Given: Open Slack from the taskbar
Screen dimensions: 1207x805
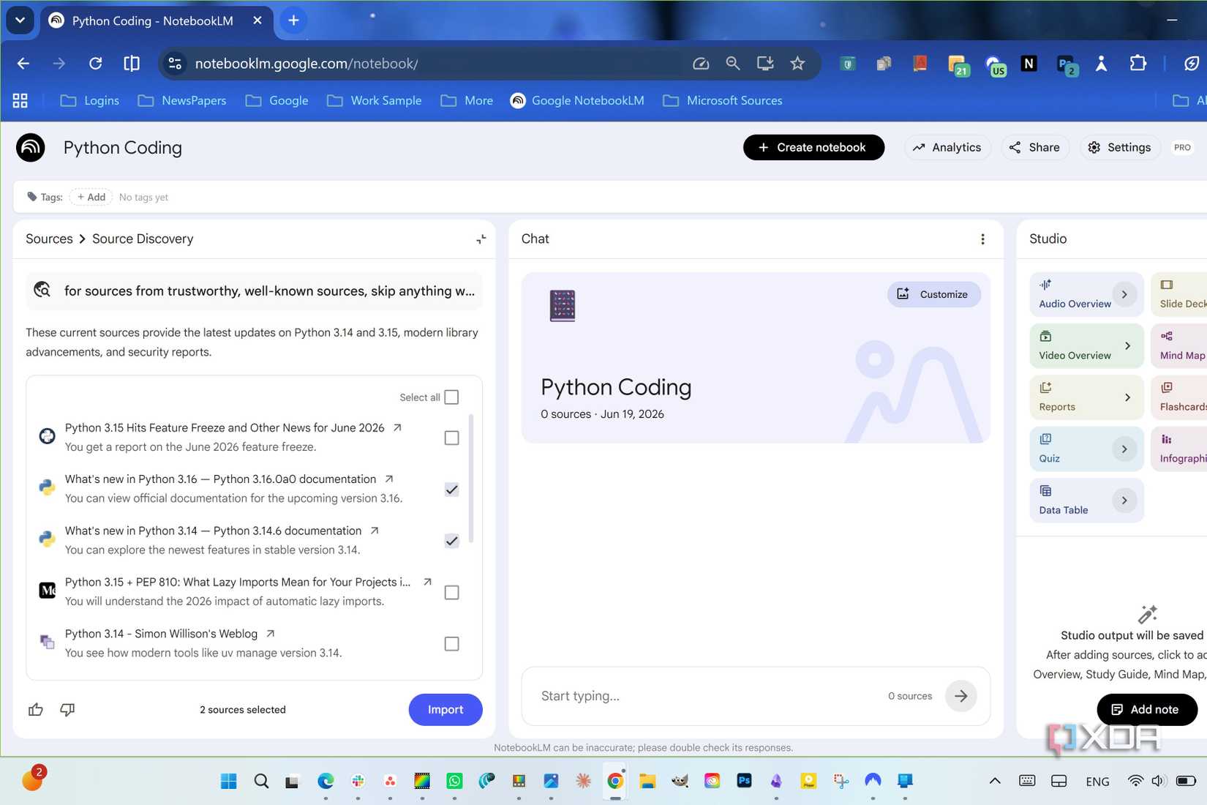Looking at the screenshot, I should (x=358, y=781).
